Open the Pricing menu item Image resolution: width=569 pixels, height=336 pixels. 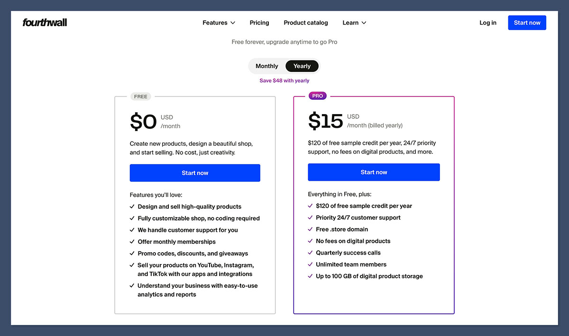tap(259, 22)
